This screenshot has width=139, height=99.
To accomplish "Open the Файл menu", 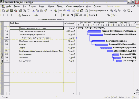I will coord(8,6).
